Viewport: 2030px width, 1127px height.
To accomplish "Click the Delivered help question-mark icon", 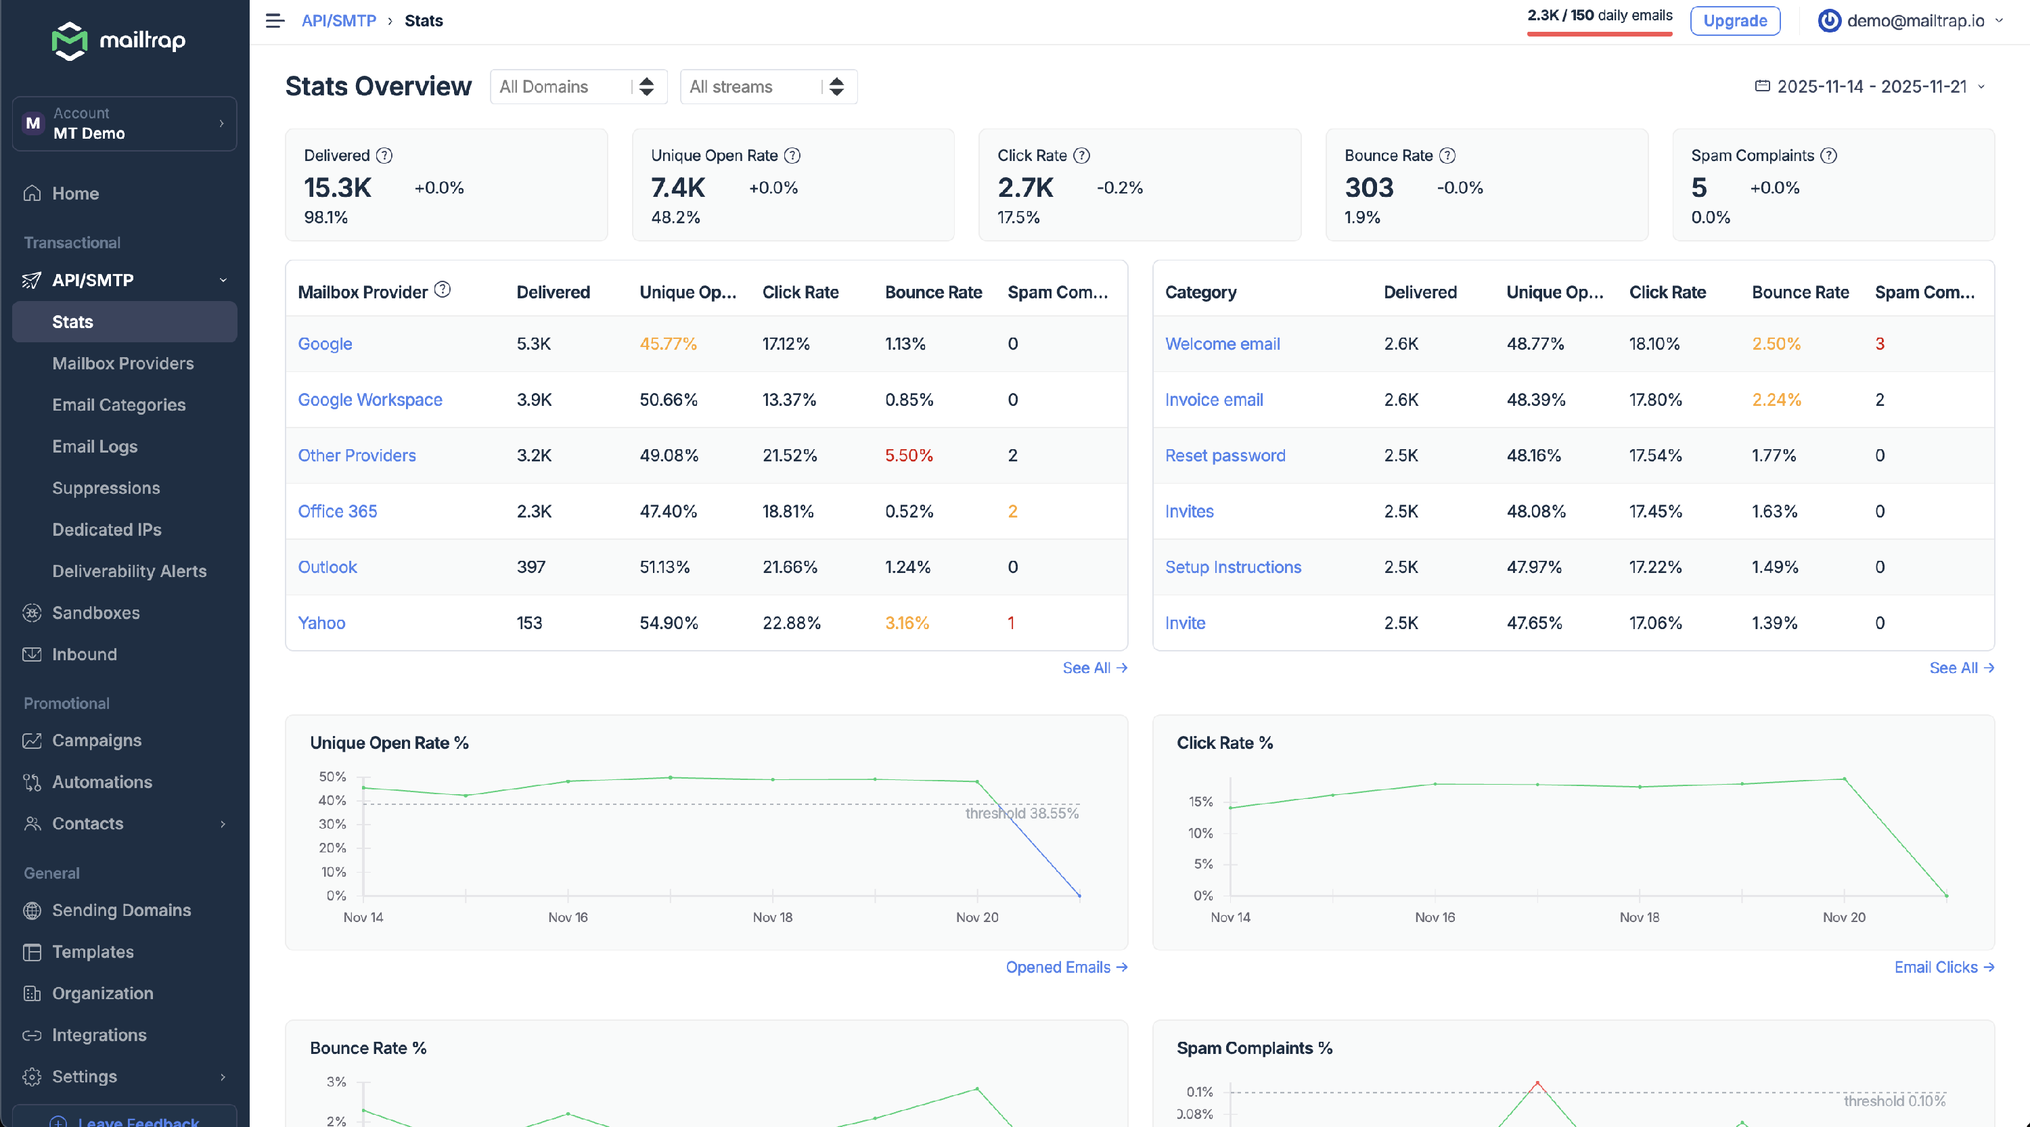I will (384, 156).
